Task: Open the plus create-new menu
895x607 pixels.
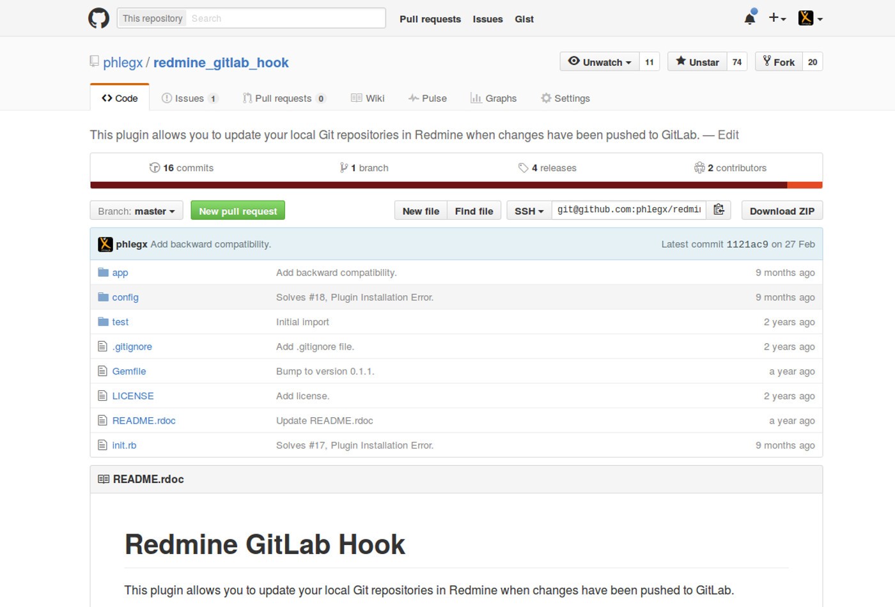Action: point(777,18)
